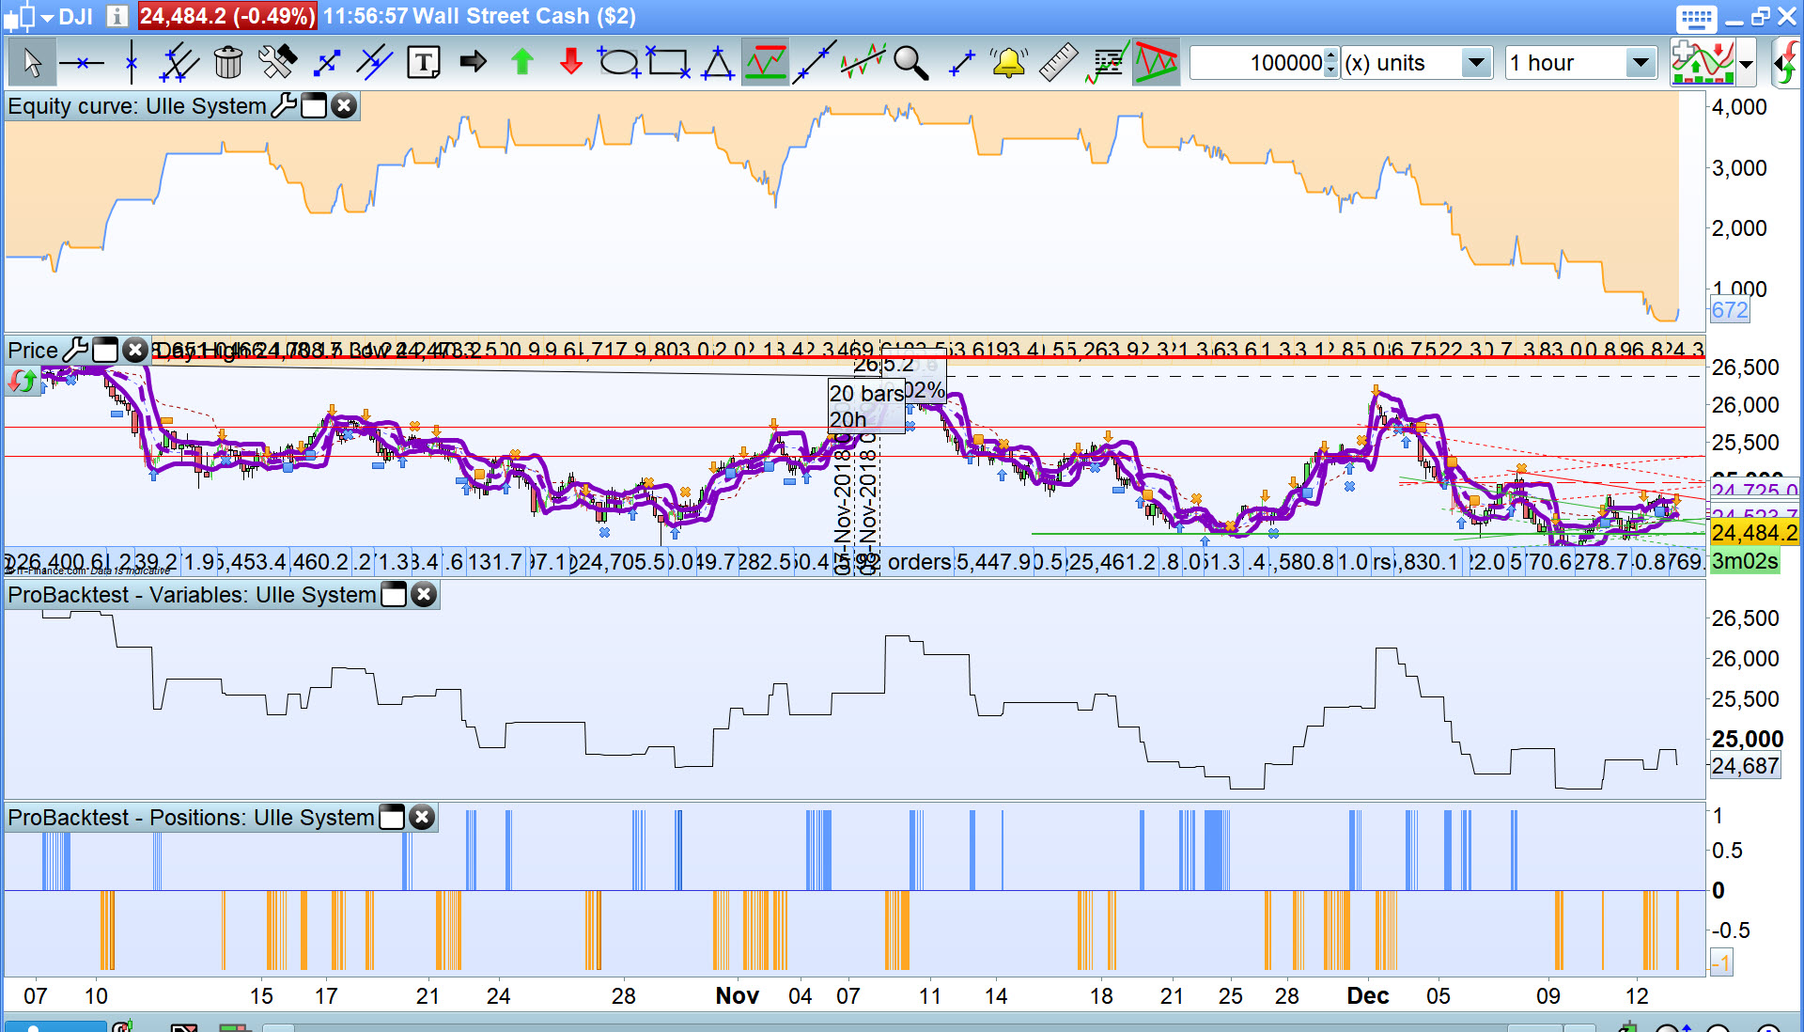Screen dimensions: 1804x1032
Task: Select the arrow cursor tool
Action: 32,63
